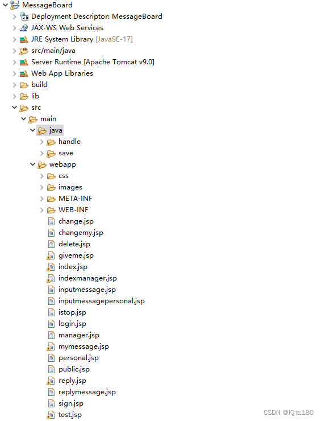Click the META-INF folder icon

coord(51,199)
